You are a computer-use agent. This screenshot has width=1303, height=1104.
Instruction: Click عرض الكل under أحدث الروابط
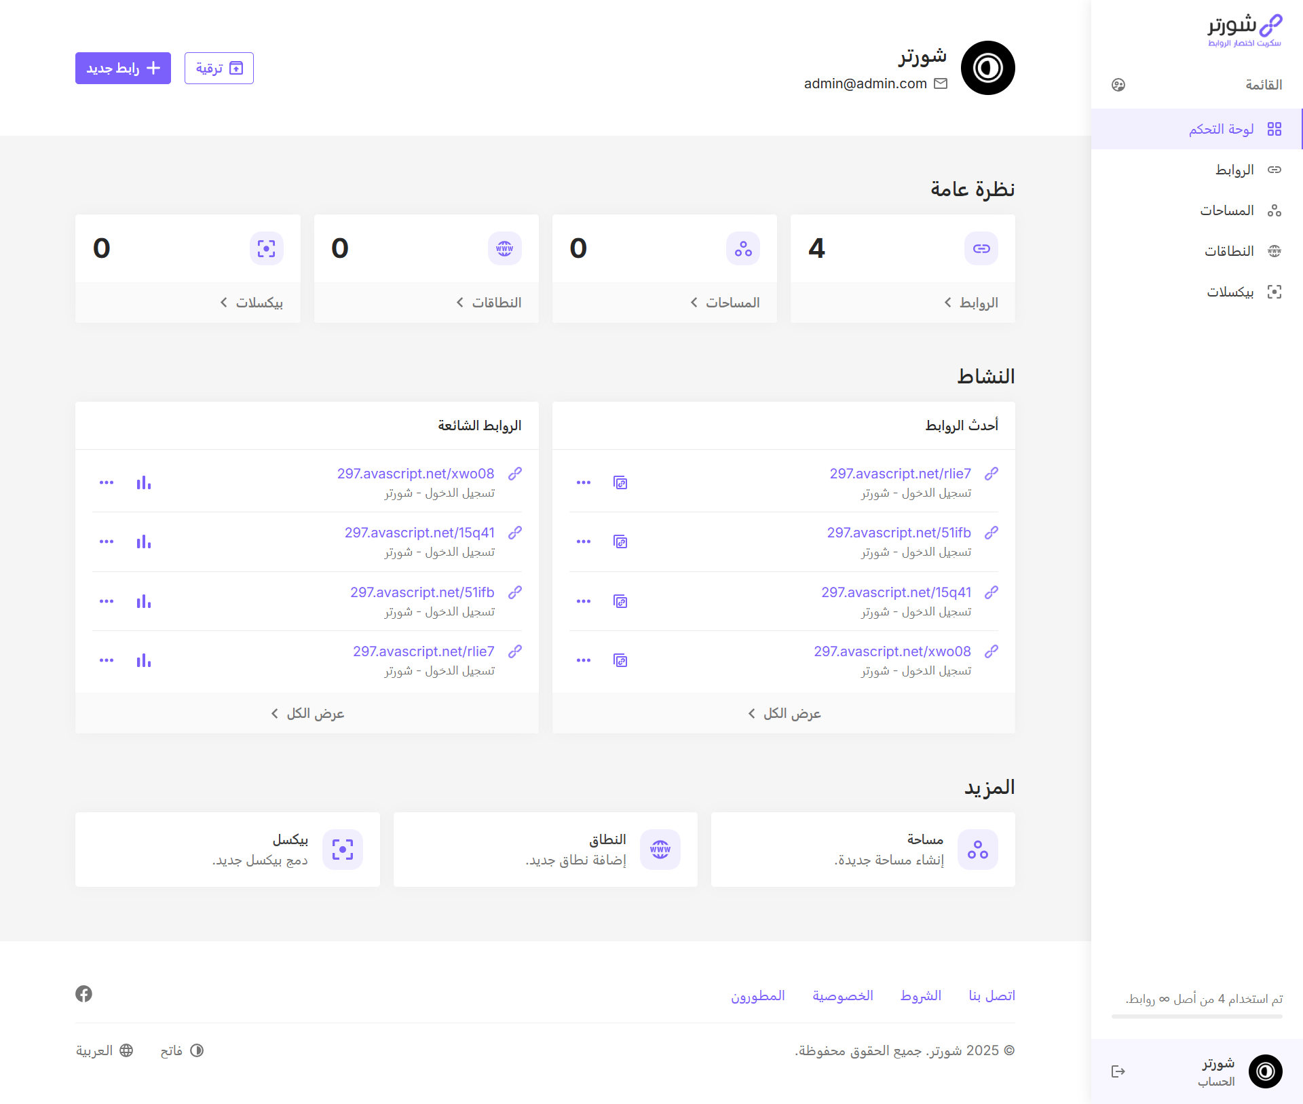coord(784,713)
